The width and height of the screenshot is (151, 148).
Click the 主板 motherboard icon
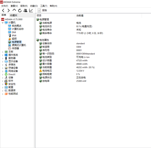click(6, 52)
